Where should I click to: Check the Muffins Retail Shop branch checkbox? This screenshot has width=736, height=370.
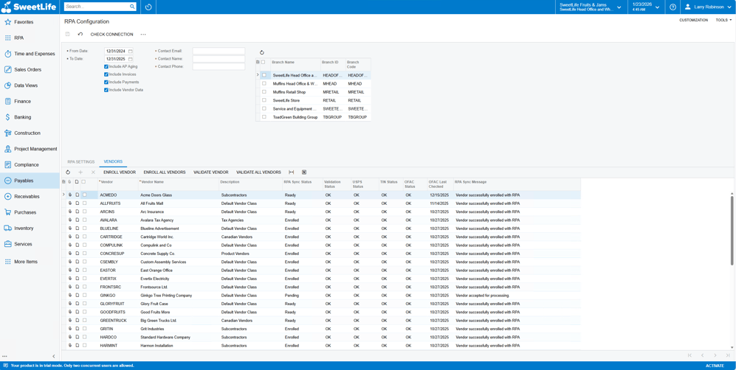[264, 92]
